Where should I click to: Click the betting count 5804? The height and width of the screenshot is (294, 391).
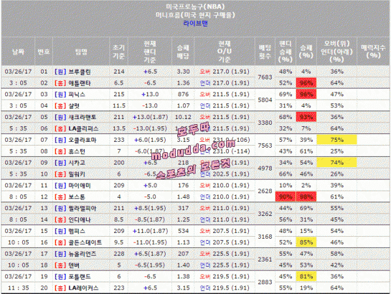265,100
